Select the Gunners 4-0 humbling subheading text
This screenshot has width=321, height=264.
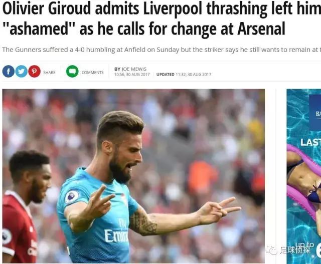[x=162, y=50]
